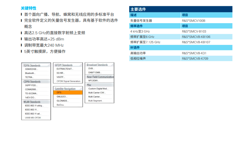Screen dimensions: 243x143
Task: Click the GALILEO navigation entry
Action: click(62, 96)
